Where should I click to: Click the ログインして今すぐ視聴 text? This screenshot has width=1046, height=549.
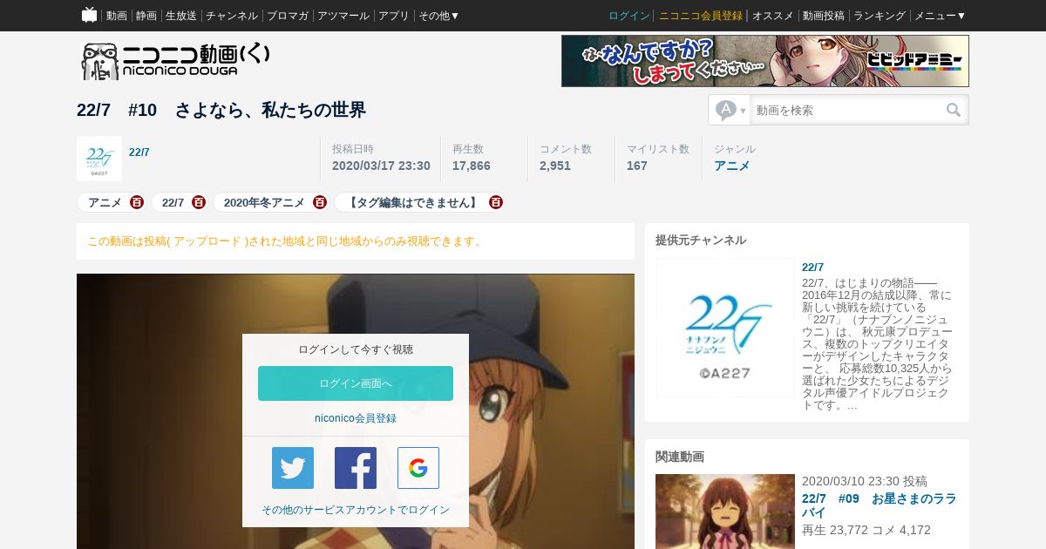click(x=356, y=349)
